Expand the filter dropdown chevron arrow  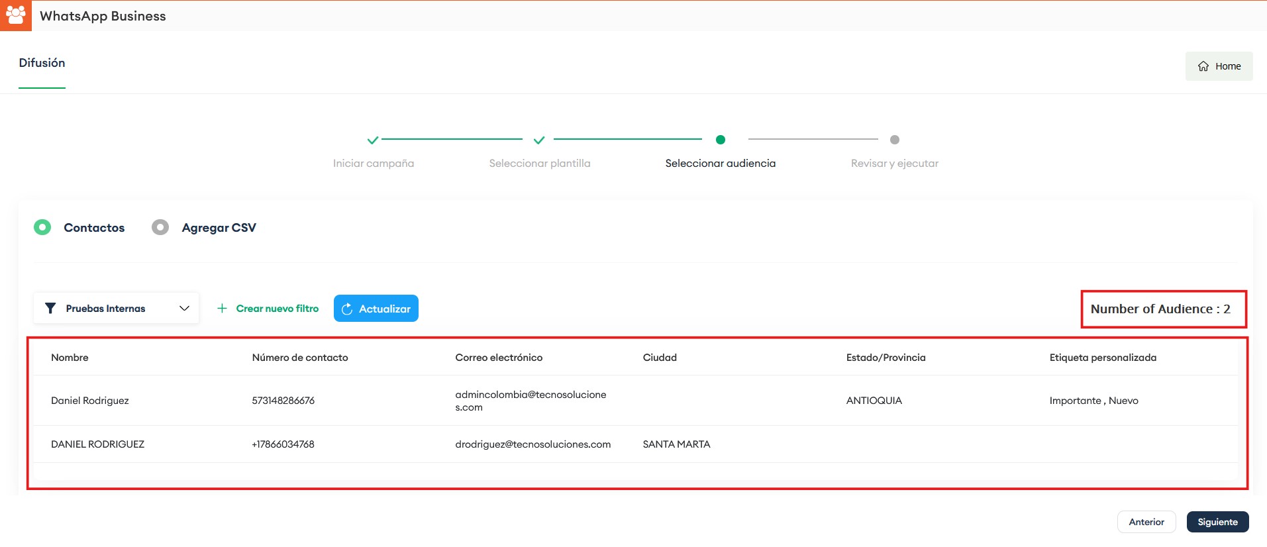tap(184, 309)
